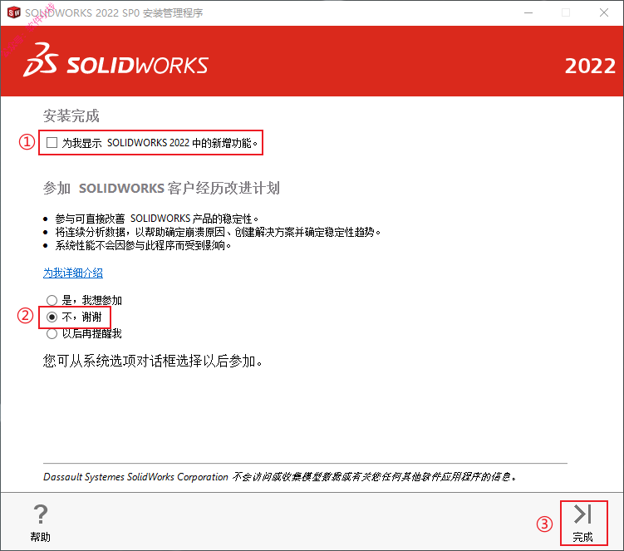Click the SOLIDWORKS installer title bar icon
The height and width of the screenshot is (551, 624).
pos(13,12)
